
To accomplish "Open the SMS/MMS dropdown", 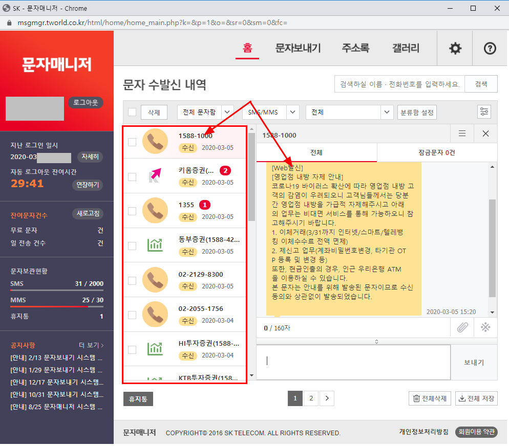I will tap(270, 111).
